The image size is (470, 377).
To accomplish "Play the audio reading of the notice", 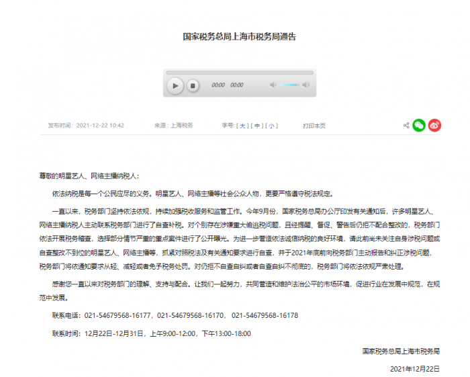I will point(175,86).
